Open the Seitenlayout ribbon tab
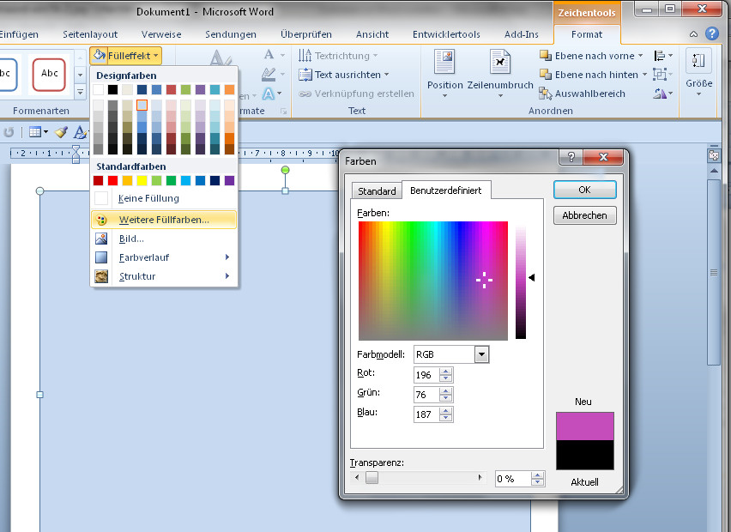 89,34
